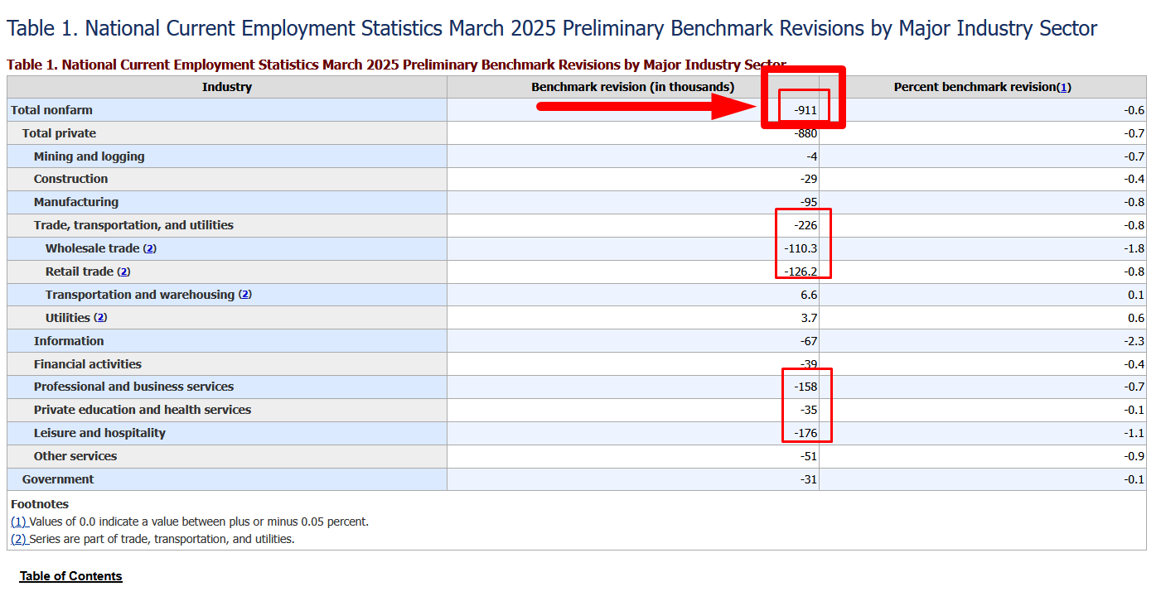The height and width of the screenshot is (601, 1161).
Task: Open footnote 2 link beside Wholesale trade
Action: coord(149,248)
